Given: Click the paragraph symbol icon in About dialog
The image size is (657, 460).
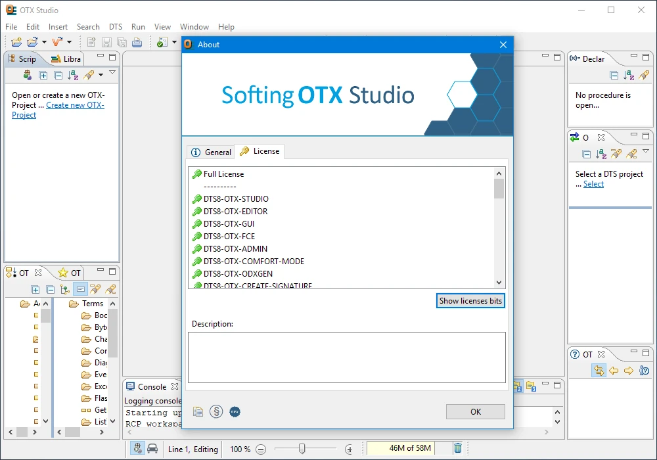Looking at the screenshot, I should [216, 412].
